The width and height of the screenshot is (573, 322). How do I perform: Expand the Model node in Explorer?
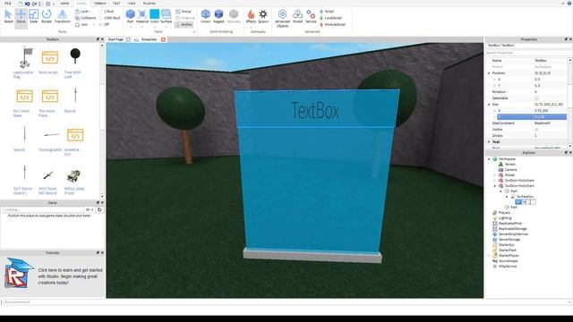495,175
